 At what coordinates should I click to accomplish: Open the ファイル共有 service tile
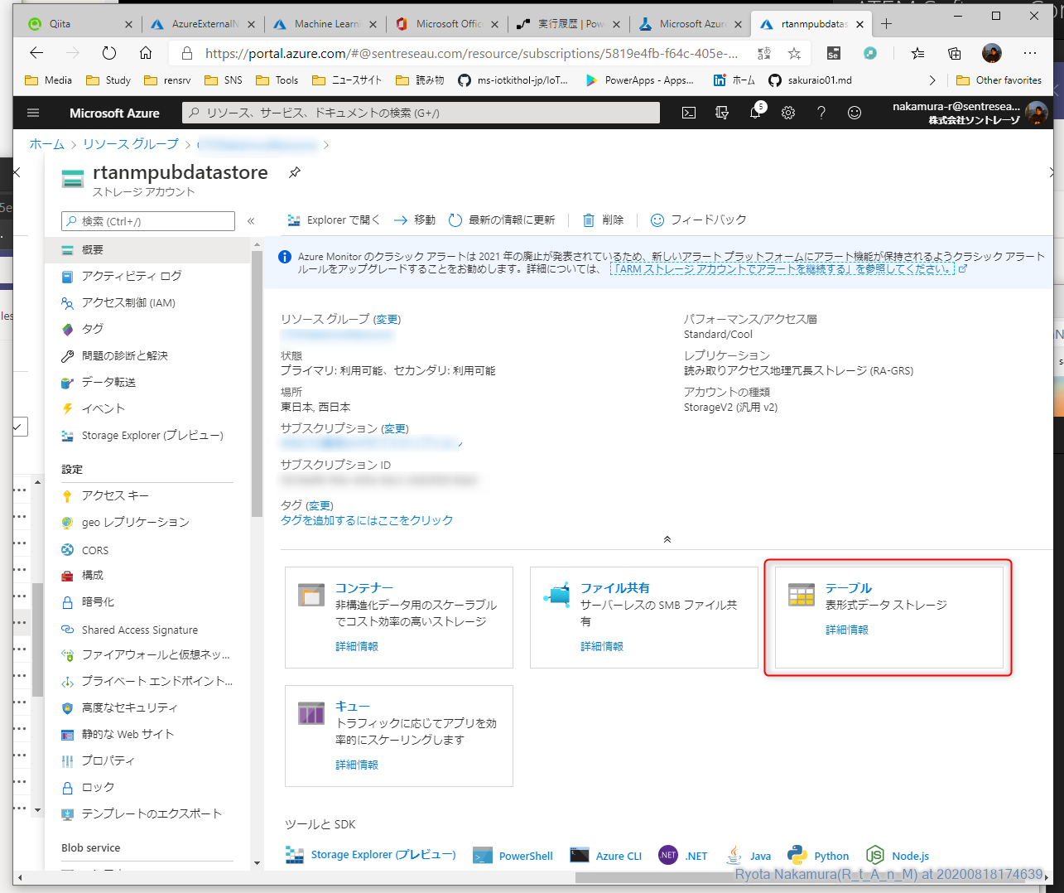644,617
